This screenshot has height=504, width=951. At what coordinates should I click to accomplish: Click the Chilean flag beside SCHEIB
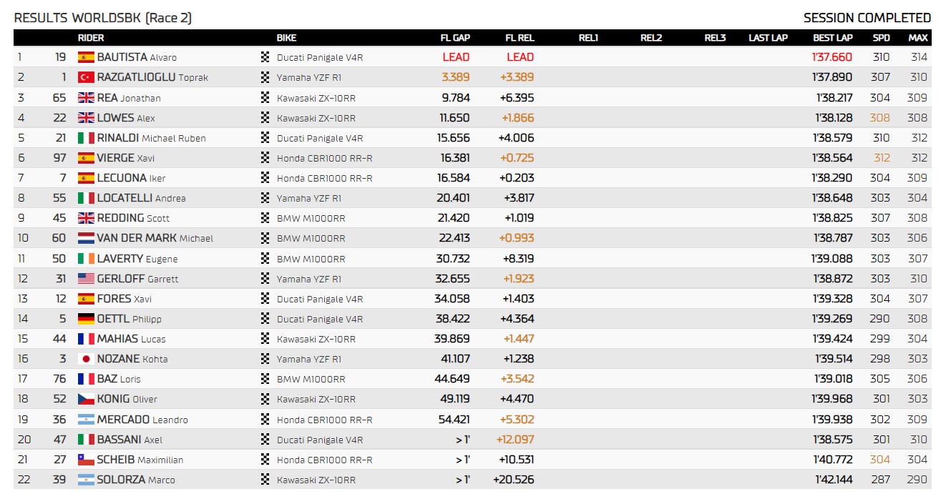(x=86, y=460)
